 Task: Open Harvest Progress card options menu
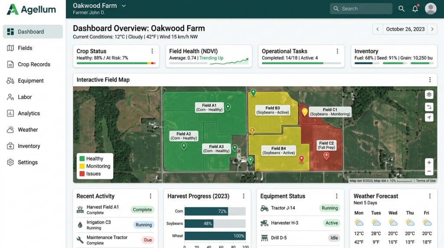[244, 196]
